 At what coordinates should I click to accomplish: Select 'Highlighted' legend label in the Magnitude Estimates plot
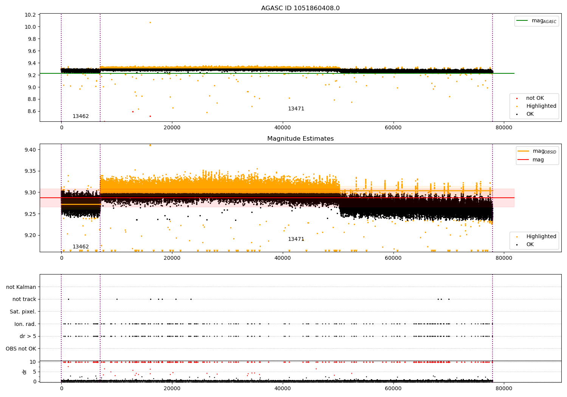541,237
